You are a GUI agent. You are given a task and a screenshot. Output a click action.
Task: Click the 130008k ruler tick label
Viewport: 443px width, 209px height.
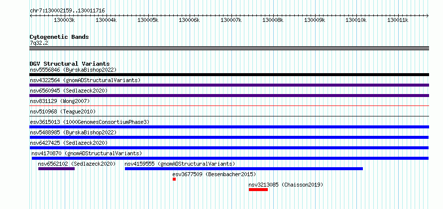pos(273,20)
